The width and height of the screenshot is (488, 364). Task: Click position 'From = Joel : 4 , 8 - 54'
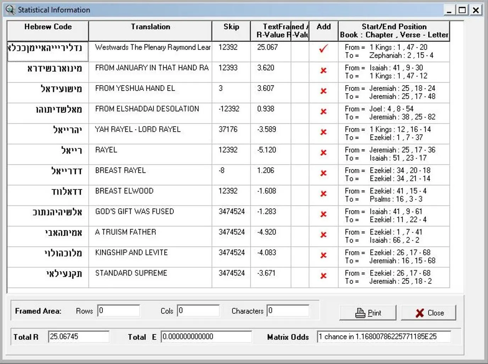(x=379, y=109)
